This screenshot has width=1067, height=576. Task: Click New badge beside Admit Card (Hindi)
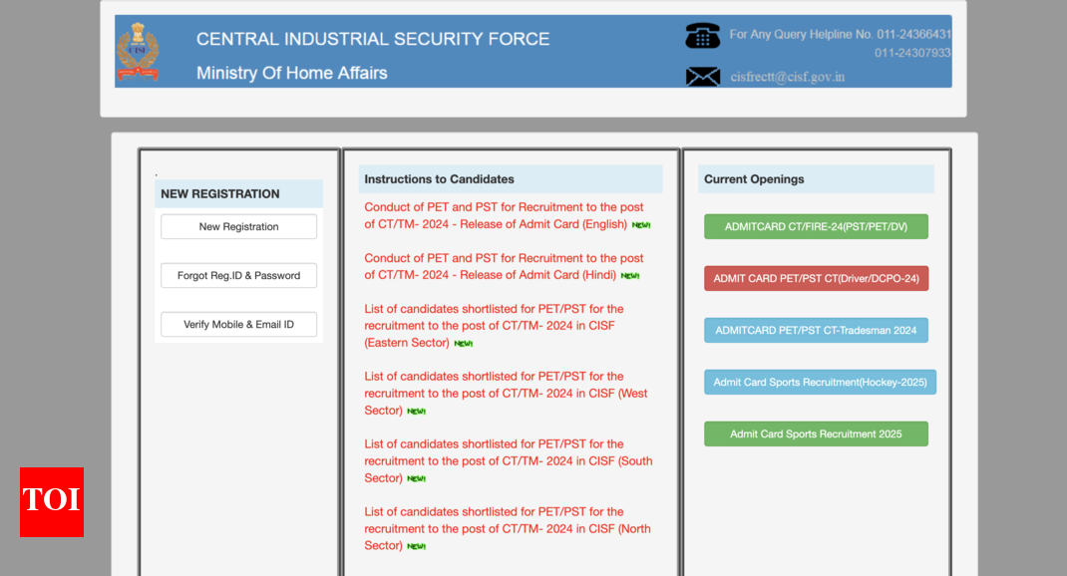coord(630,276)
